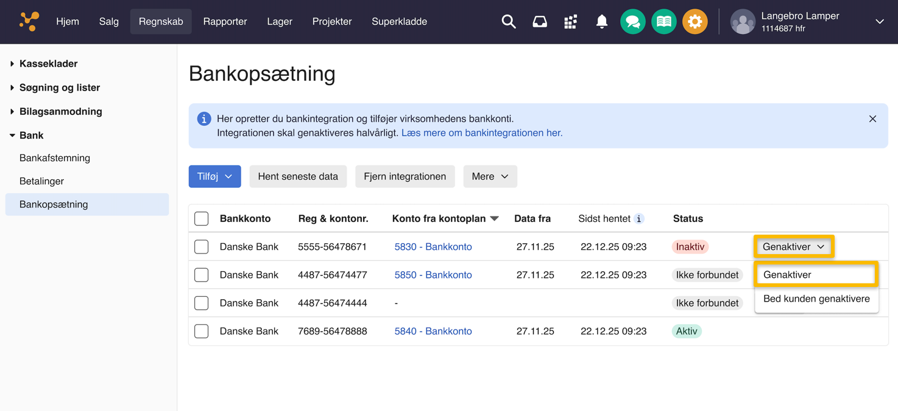This screenshot has width=898, height=411.
Task: Check the box for account 7689-56478888
Action: (x=202, y=331)
